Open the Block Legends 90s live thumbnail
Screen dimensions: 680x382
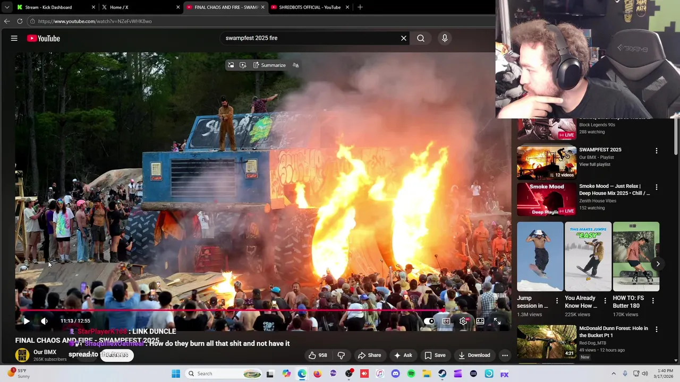(x=547, y=129)
